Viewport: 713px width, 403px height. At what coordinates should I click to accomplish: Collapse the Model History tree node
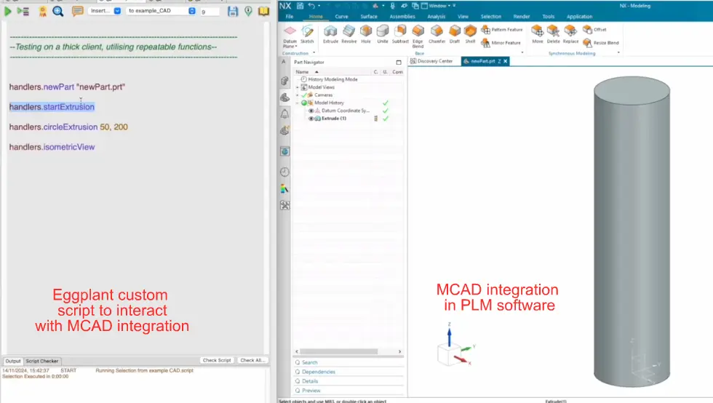pyautogui.click(x=297, y=103)
